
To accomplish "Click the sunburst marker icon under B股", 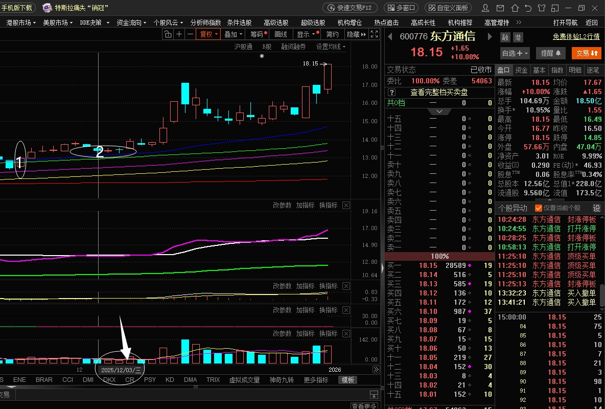I will (x=262, y=56).
